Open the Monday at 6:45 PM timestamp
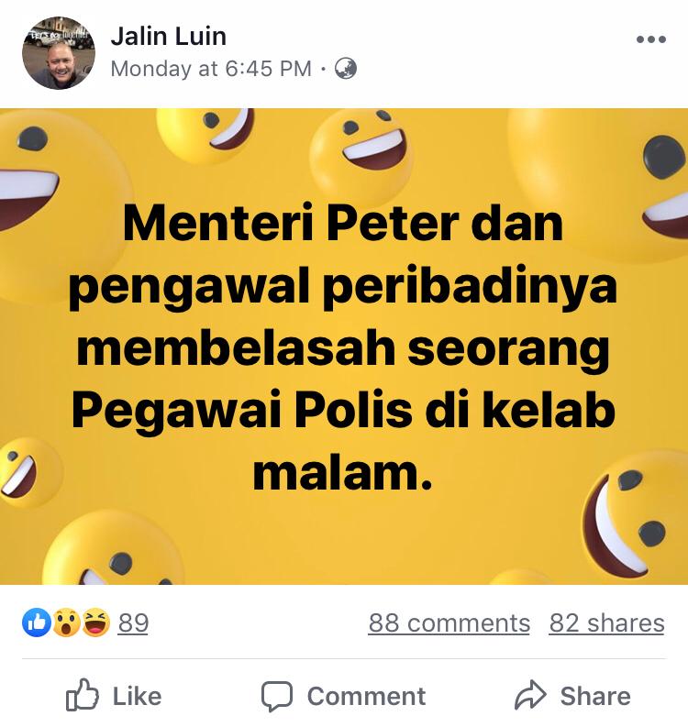 pos(211,69)
